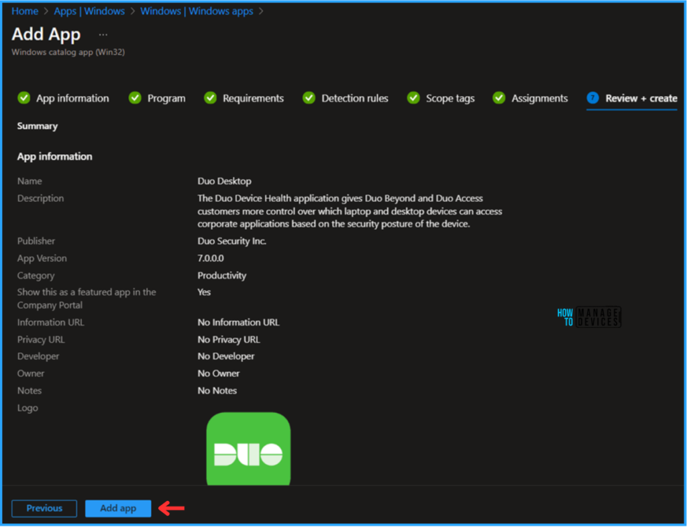Viewport: 687px width, 527px height.
Task: Select the 'No Information URL' value
Action: [238, 323]
